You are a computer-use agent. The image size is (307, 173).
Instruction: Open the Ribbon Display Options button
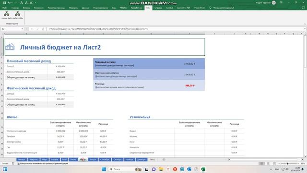(x=281, y=3)
